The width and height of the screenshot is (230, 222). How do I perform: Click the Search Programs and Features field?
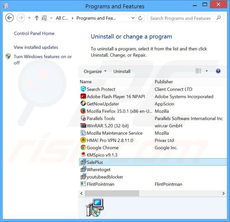click(x=186, y=18)
